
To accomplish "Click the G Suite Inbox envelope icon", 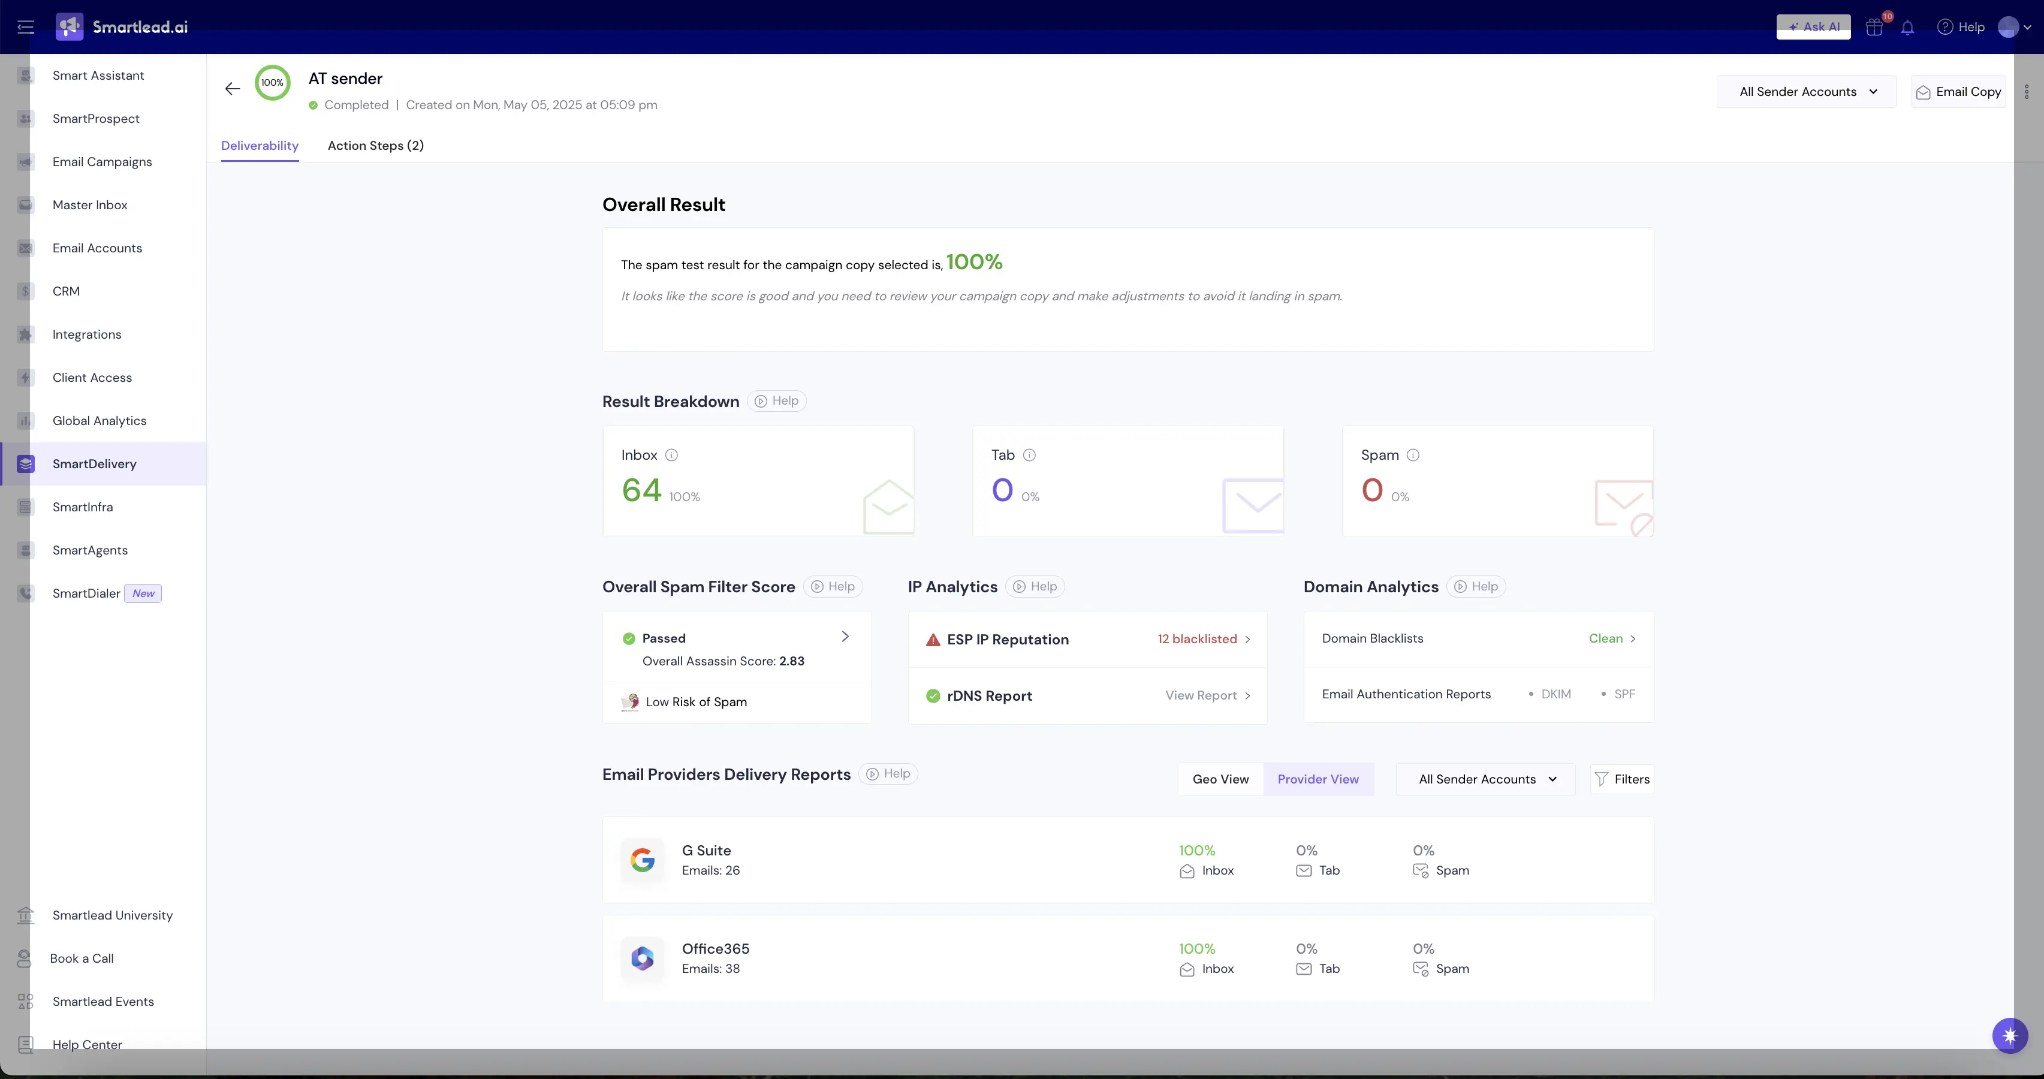I will pos(1187,871).
